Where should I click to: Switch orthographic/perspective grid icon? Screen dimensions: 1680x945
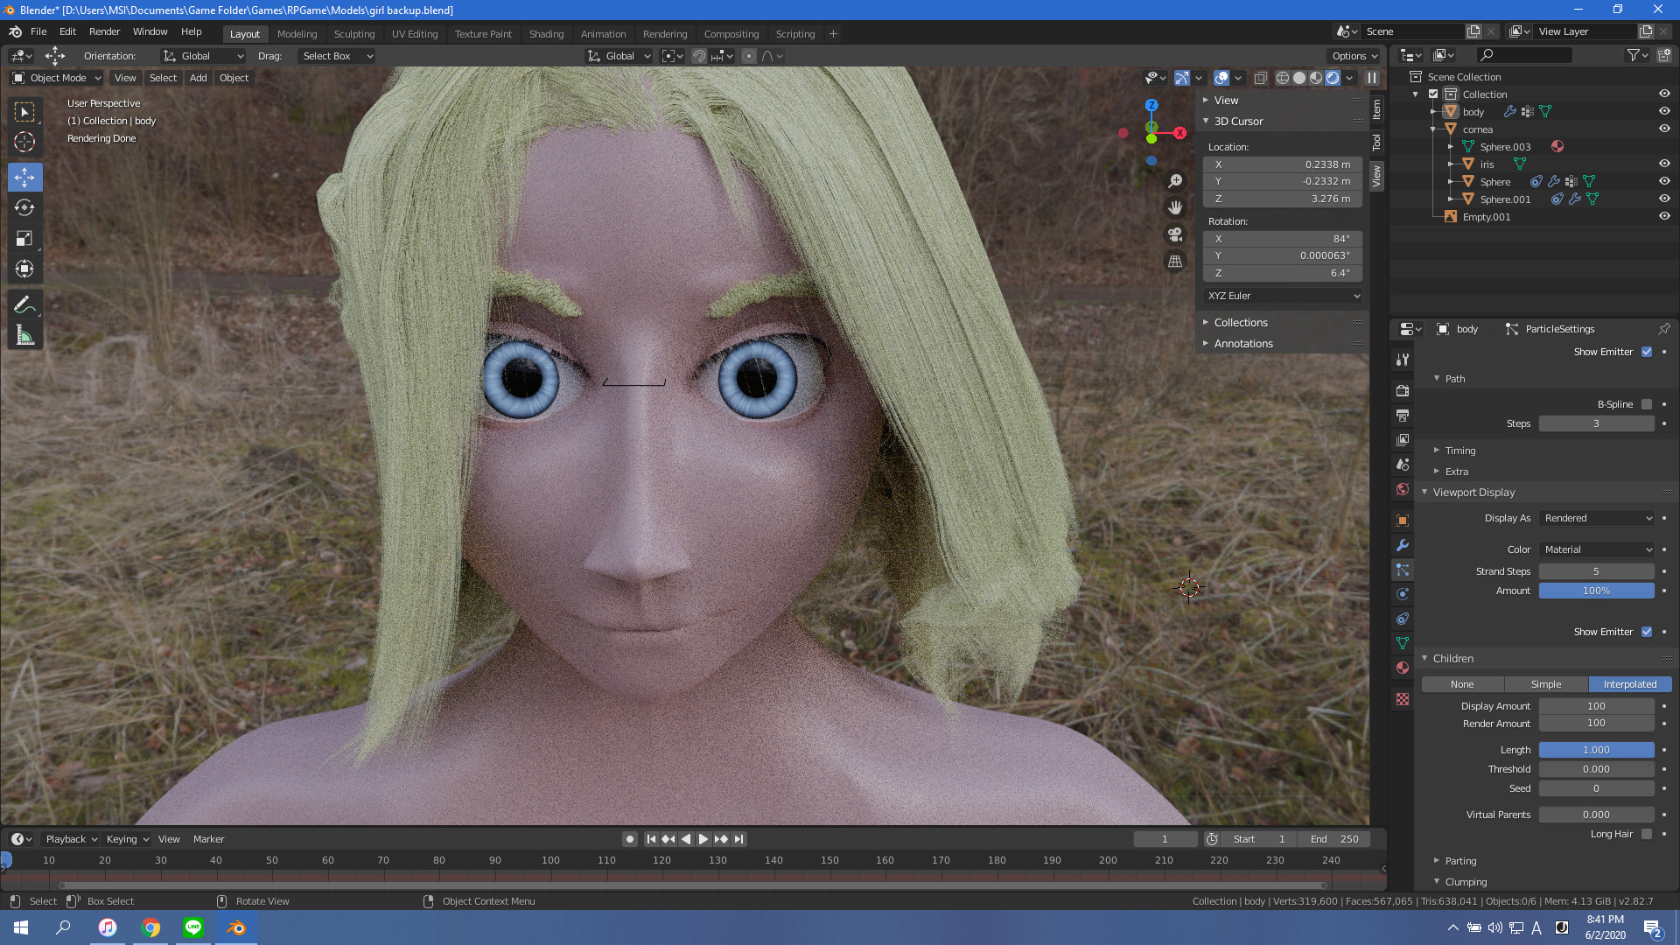pyautogui.click(x=1175, y=261)
